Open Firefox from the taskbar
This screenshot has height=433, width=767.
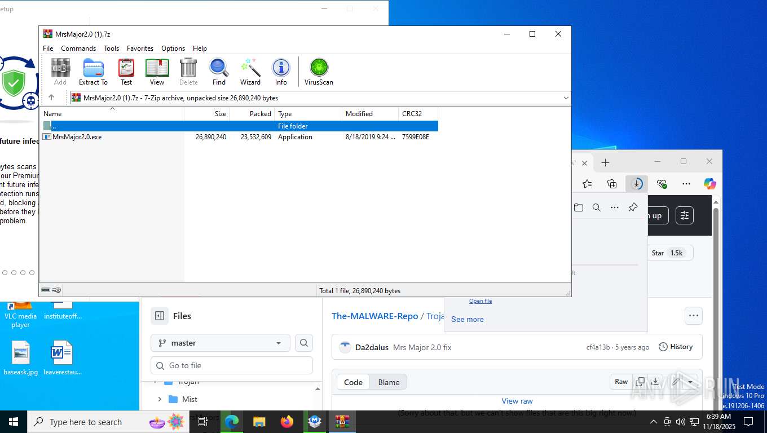tap(287, 422)
